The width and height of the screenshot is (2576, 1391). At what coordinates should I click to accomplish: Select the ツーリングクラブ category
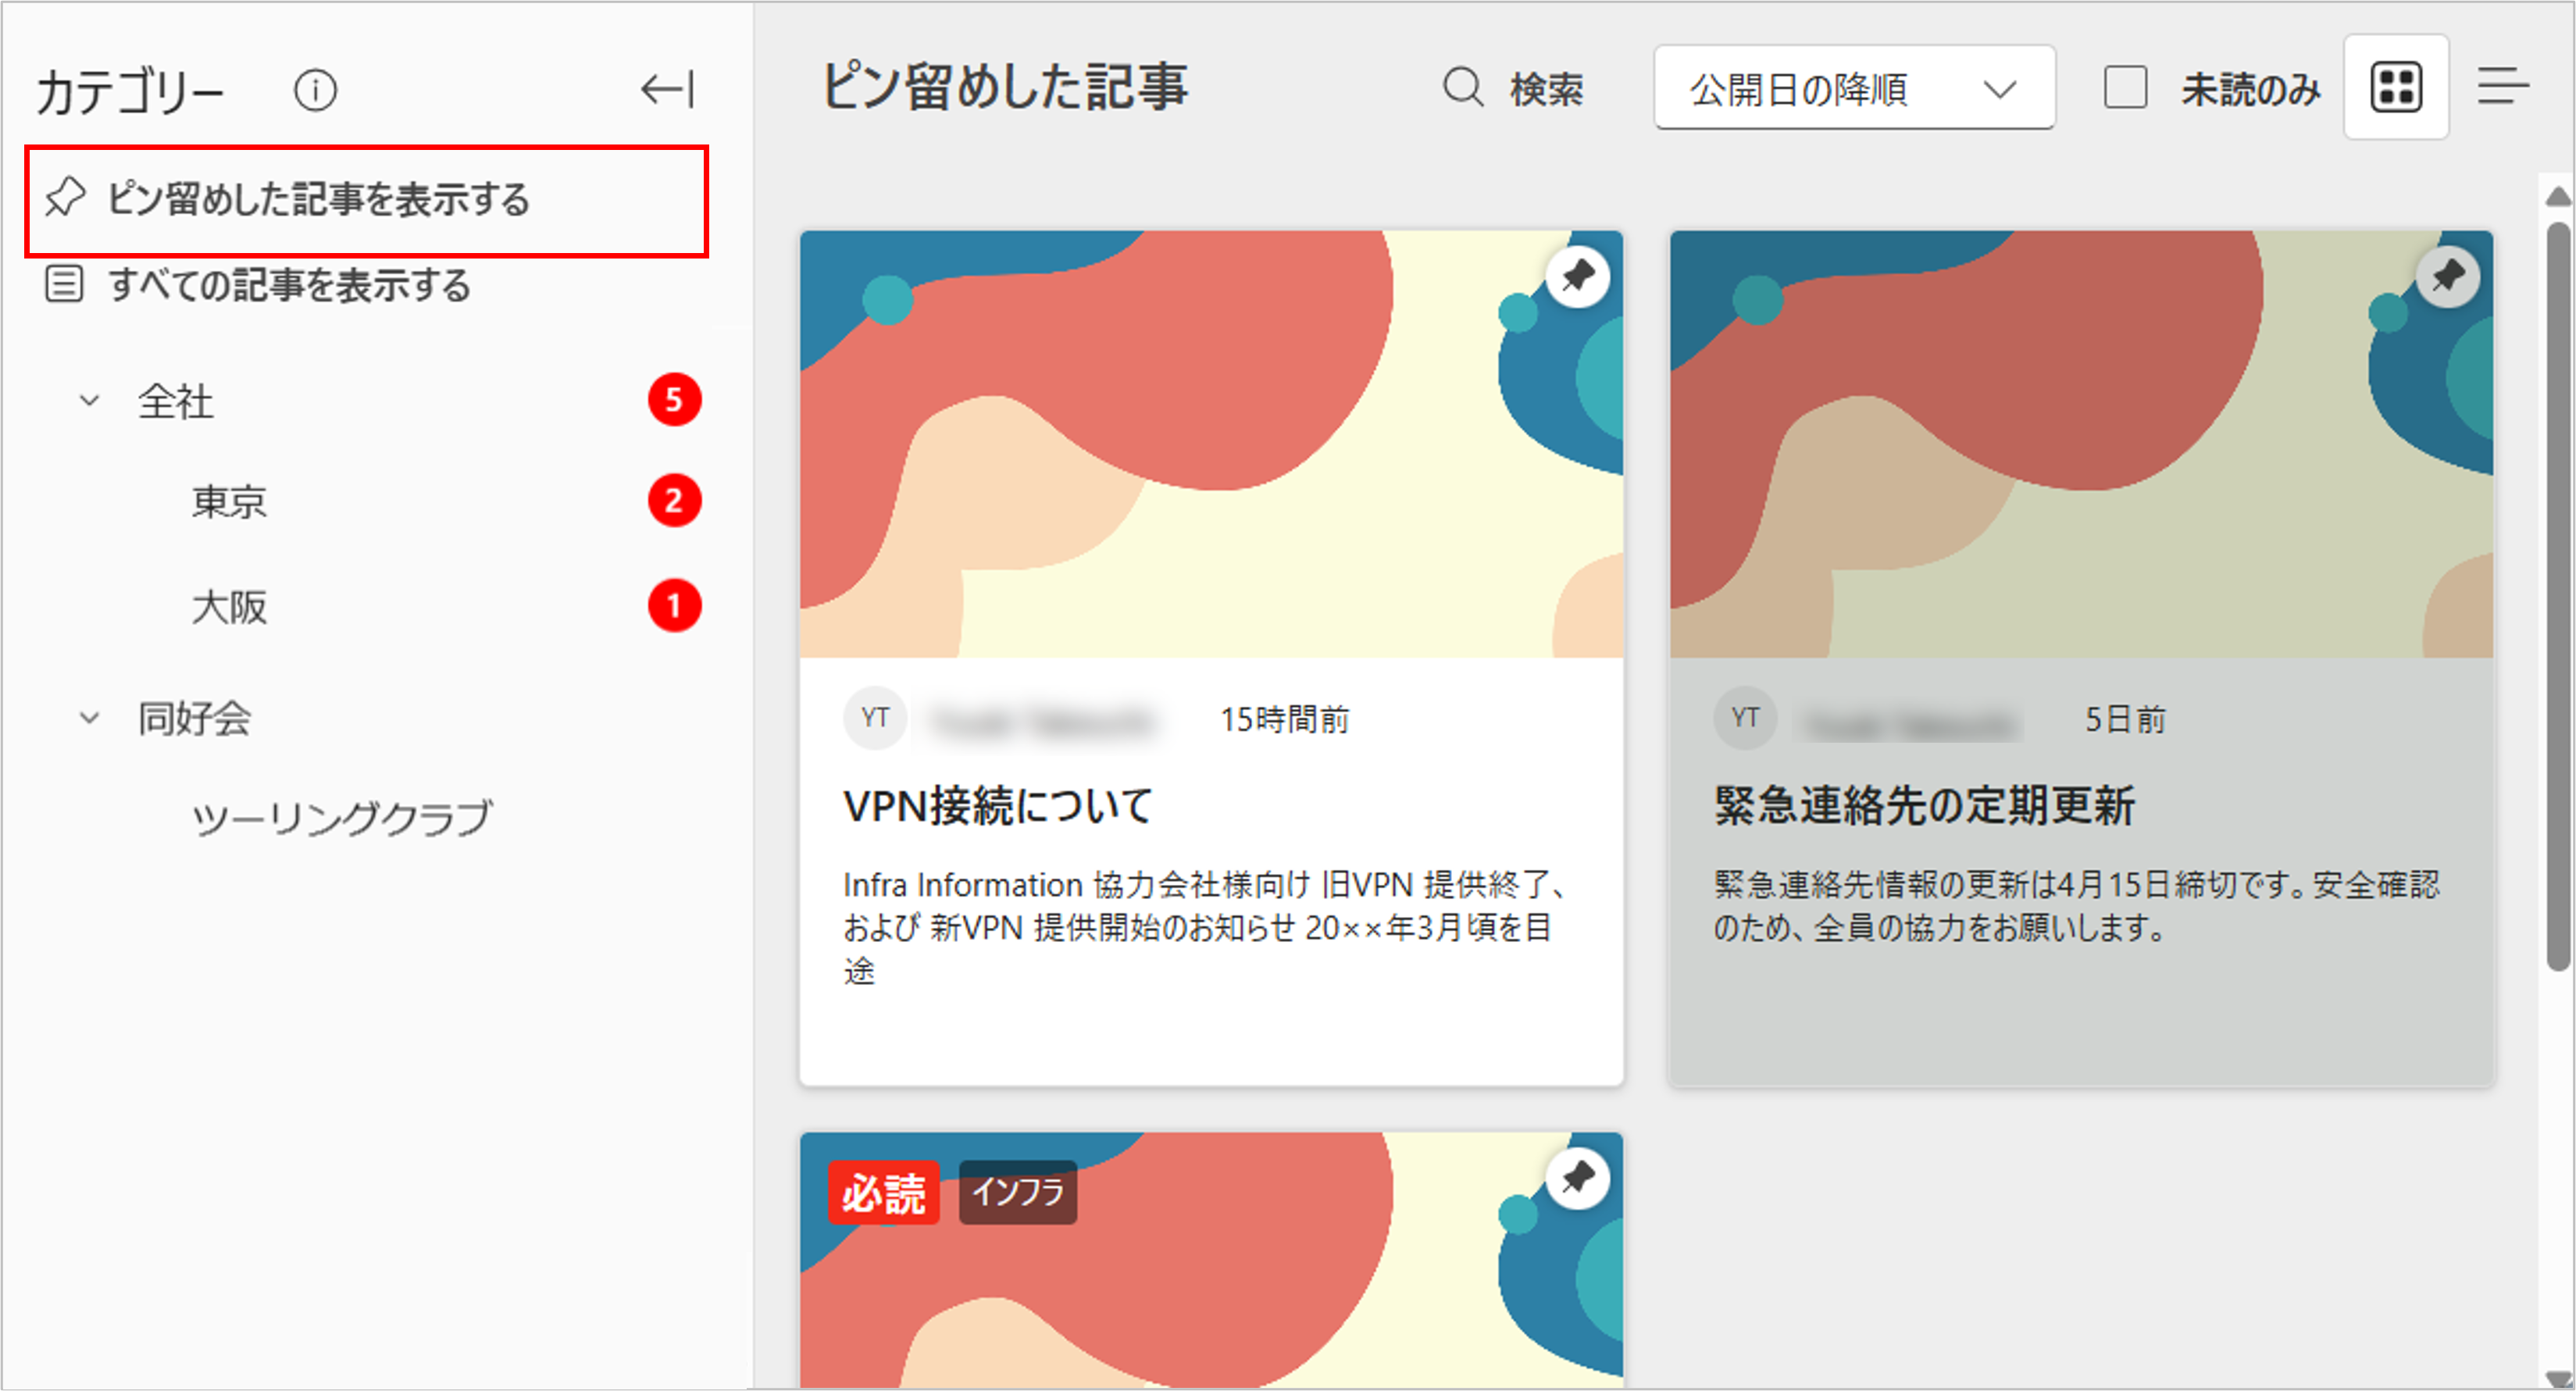tap(342, 818)
